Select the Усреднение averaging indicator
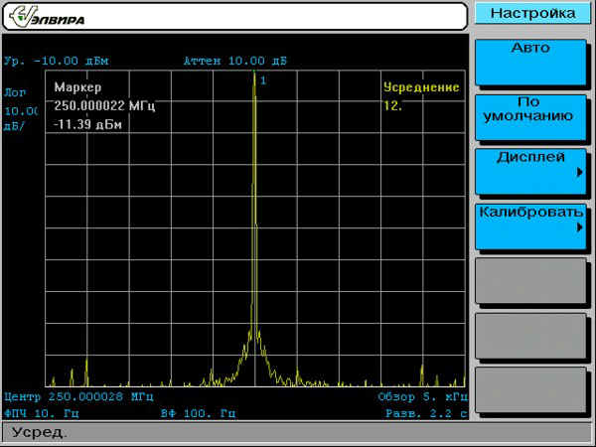This screenshot has height=447, width=596. (x=421, y=87)
